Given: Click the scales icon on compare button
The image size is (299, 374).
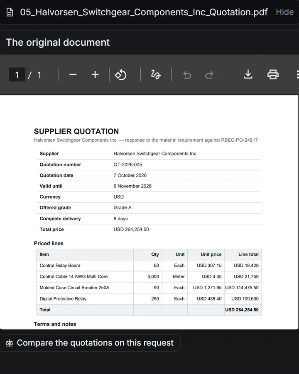Looking at the screenshot, I should (9, 343).
